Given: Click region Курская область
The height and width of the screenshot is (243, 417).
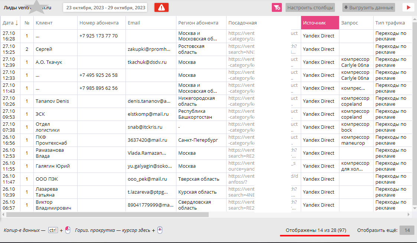Looking at the screenshot, I should pos(197,192).
